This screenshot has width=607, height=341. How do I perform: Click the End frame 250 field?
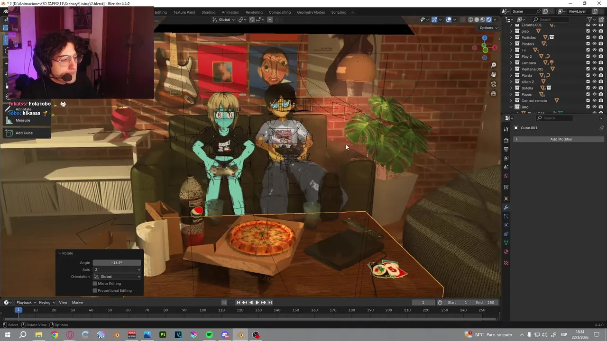click(x=485, y=303)
